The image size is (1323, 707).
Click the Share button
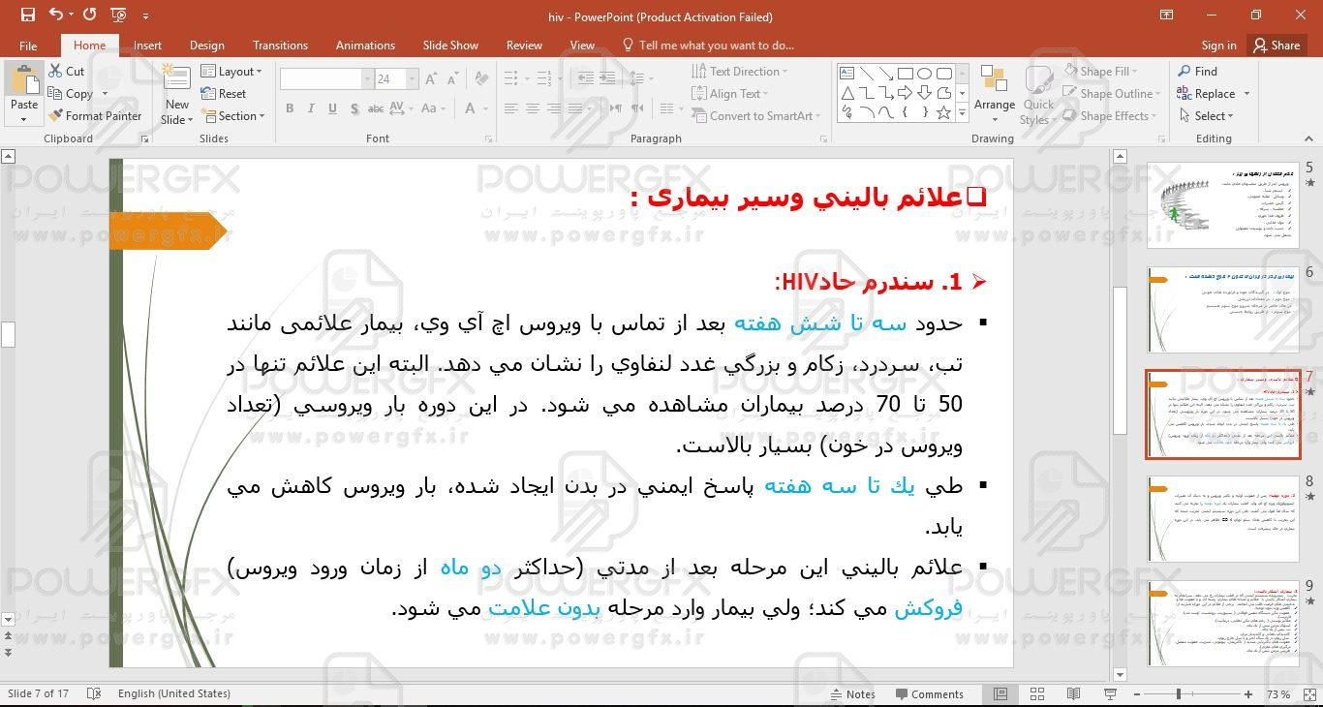coord(1275,46)
